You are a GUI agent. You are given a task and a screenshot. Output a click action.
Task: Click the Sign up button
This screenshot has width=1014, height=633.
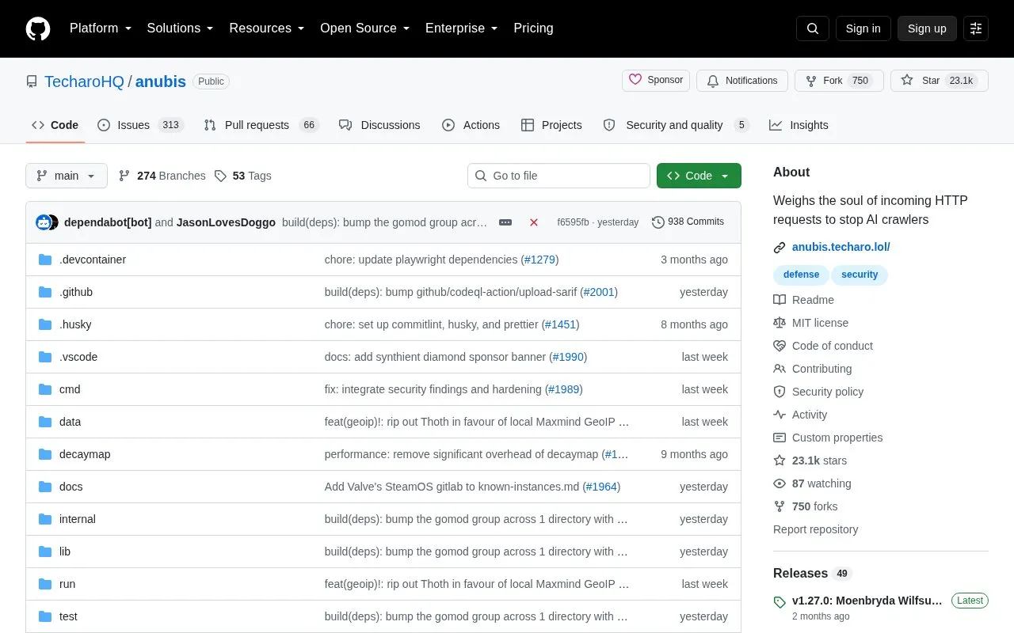(x=927, y=28)
